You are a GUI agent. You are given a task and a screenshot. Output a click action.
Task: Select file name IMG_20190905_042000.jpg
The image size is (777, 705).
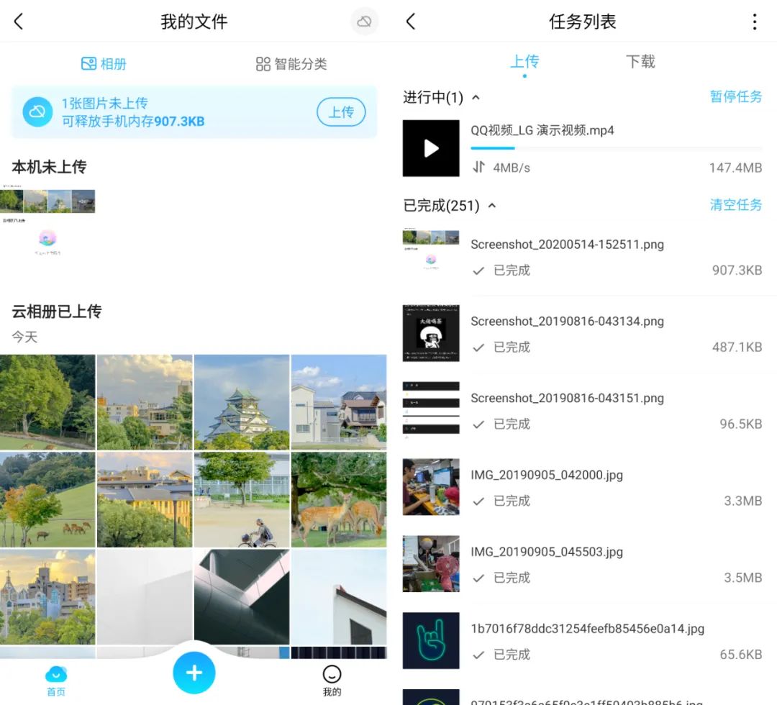[x=547, y=475]
